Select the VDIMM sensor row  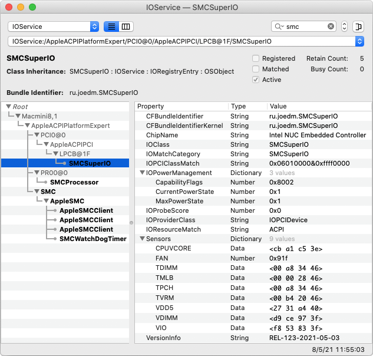[253, 318]
